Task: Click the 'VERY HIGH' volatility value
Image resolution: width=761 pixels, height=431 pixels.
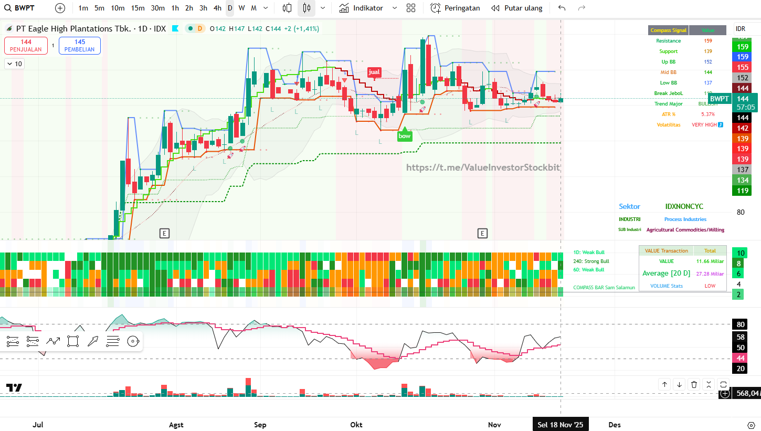Action: pos(704,125)
